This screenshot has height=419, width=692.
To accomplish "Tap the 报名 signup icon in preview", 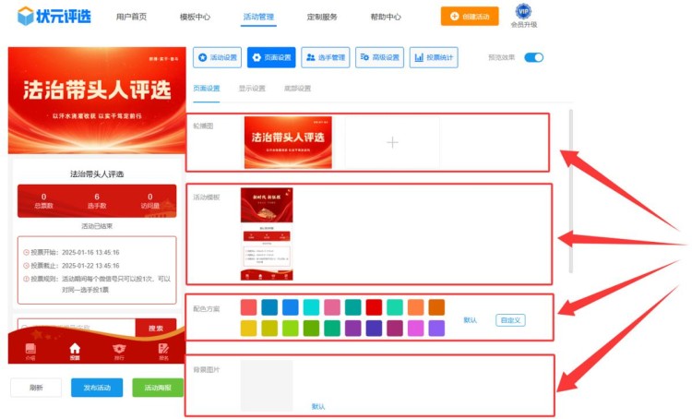I will pos(162,350).
